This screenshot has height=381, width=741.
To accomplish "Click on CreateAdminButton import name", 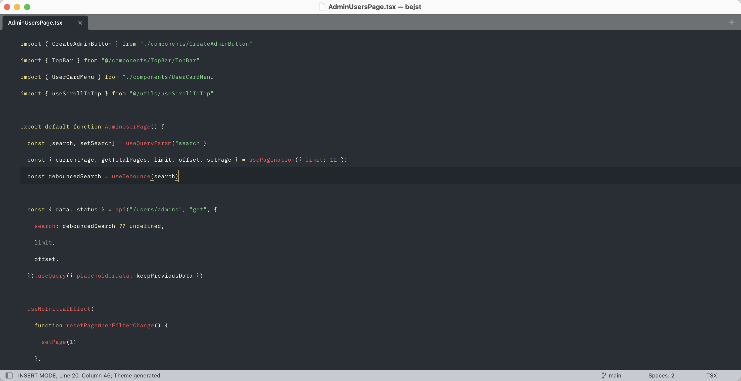I will pyautogui.click(x=82, y=44).
